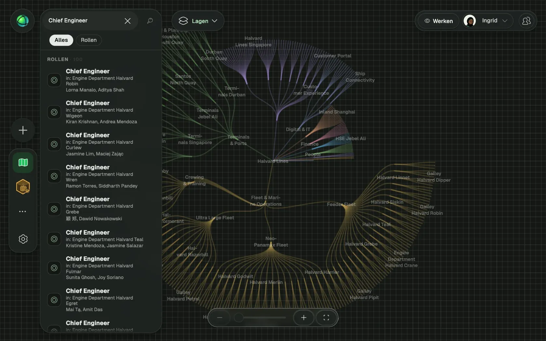Click the plus add button in the sidebar
This screenshot has width=546, height=341.
[x=23, y=130]
